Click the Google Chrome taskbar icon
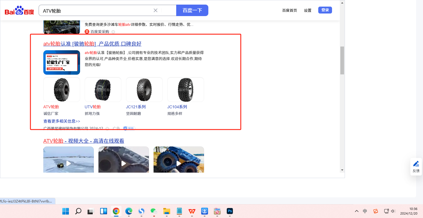Viewport: 423px width, 218px height. (x=116, y=211)
